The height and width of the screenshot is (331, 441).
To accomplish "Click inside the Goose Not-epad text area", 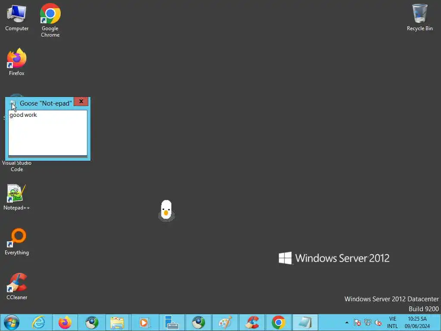I will [48, 133].
